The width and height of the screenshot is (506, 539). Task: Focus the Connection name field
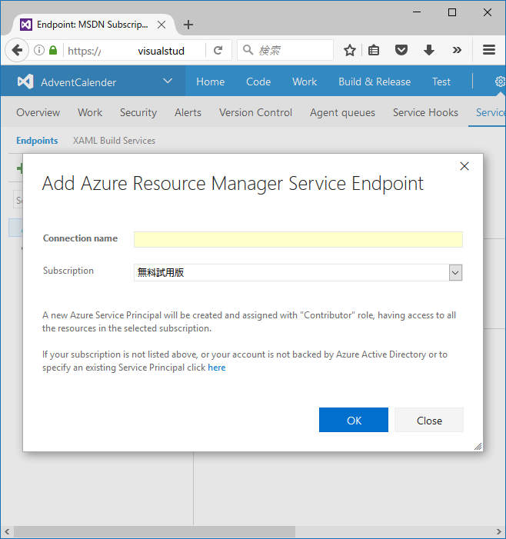tap(298, 240)
